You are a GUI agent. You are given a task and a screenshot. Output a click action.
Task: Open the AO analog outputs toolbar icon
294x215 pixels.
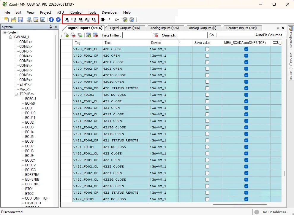point(87,19)
